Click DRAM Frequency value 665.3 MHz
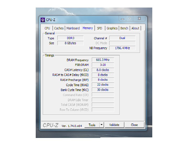The height and width of the screenshot is (153, 170). pyautogui.click(x=103, y=60)
